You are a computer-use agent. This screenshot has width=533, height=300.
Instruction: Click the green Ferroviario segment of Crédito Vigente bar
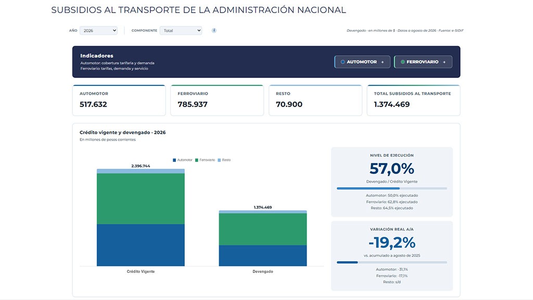click(141, 198)
